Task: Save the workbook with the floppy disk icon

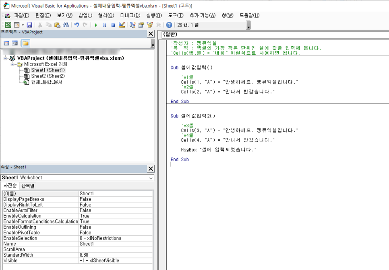Action: tap(29, 25)
